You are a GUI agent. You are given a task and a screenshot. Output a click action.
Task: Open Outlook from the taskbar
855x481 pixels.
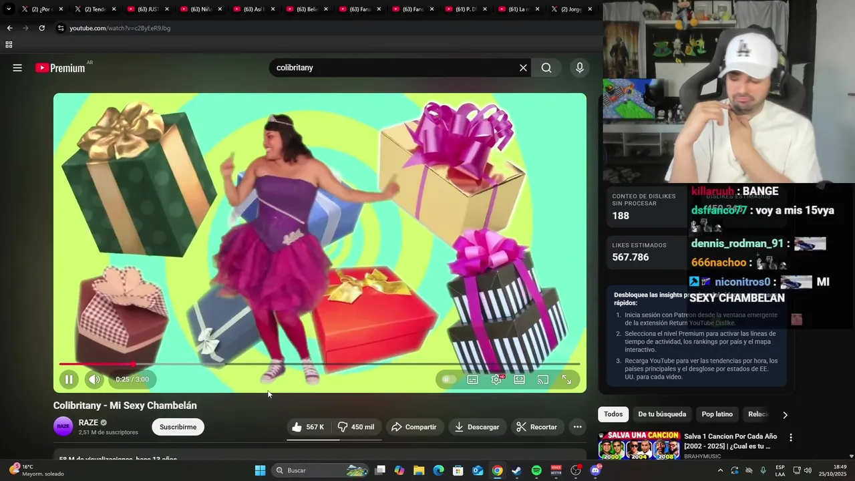(478, 470)
